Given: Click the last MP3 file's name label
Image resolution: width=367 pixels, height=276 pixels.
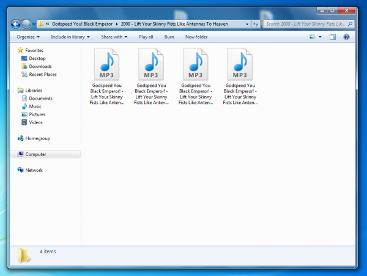Looking at the screenshot, I should (240, 94).
